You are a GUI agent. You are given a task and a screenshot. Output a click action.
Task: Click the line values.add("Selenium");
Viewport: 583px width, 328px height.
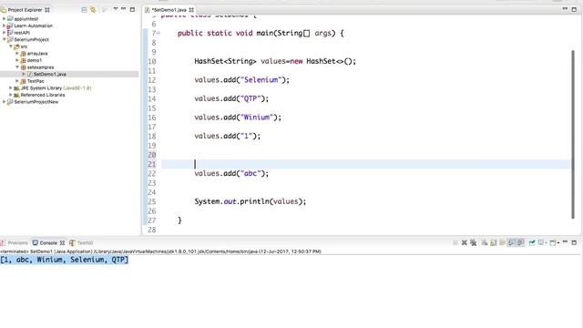coord(241,80)
